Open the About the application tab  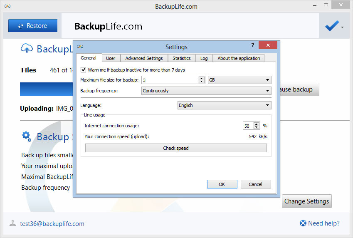pyautogui.click(x=239, y=58)
